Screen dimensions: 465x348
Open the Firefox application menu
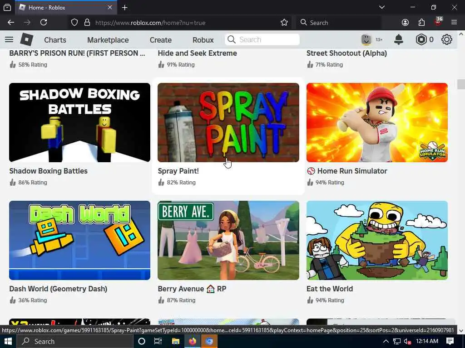pyautogui.click(x=454, y=23)
